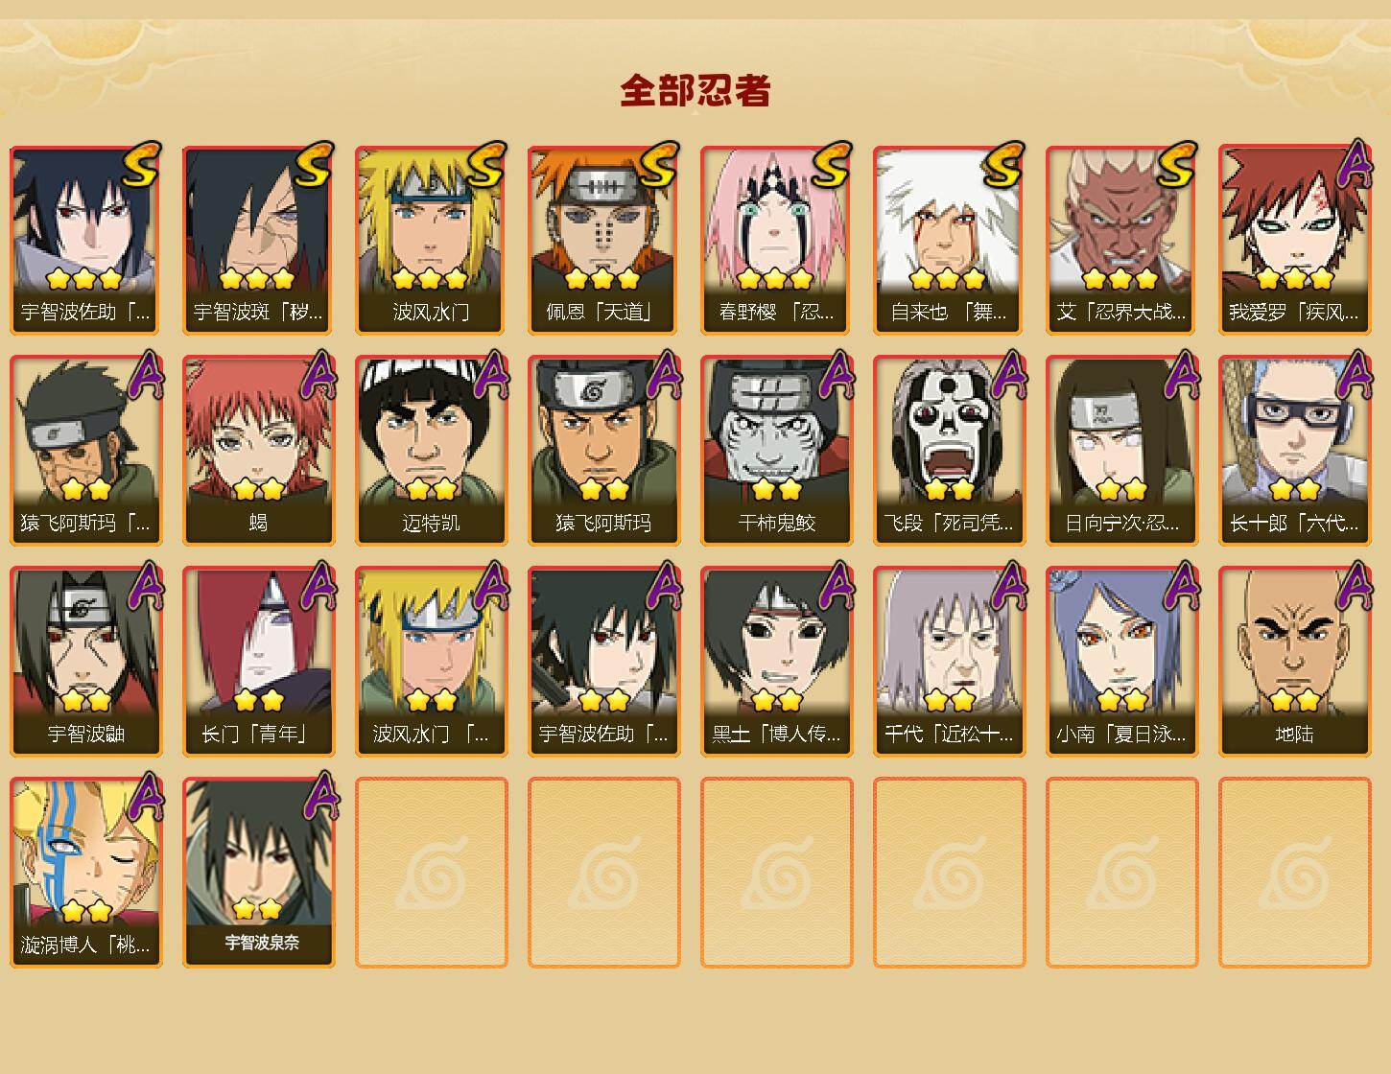Click the 宇智波泉奈 ninja card

(258, 873)
